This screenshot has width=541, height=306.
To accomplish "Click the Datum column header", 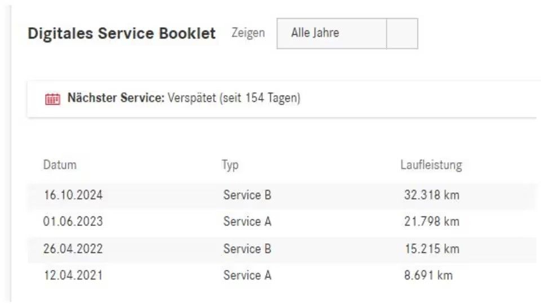I will click(x=60, y=165).
